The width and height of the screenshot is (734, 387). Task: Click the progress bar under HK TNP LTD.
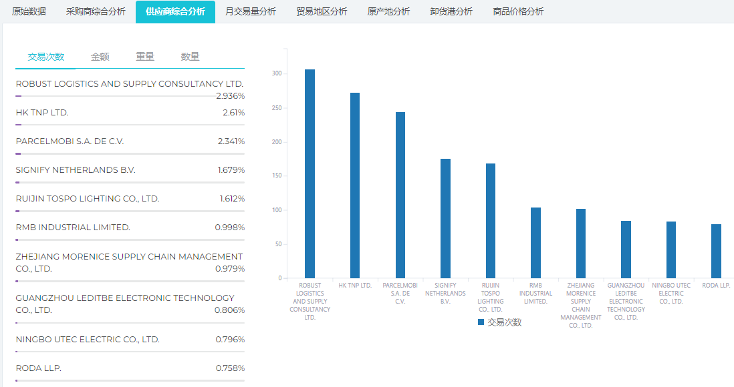click(x=130, y=125)
